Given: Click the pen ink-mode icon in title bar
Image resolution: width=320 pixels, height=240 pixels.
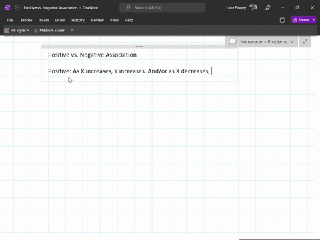Looking at the screenshot, I should point(268,7).
